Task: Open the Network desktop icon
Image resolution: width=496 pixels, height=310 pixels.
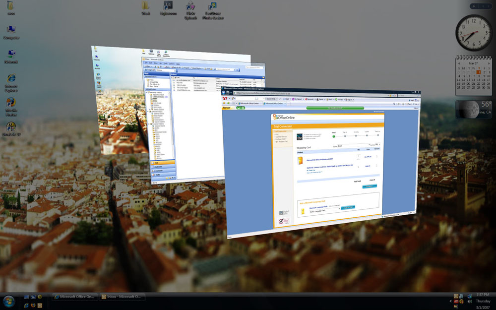Action: tap(11, 57)
